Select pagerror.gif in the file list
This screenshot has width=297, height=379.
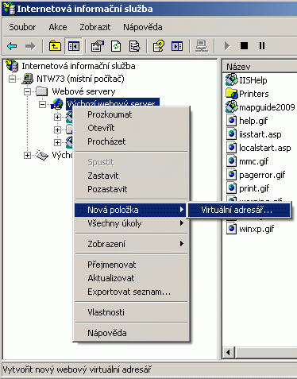tap(262, 175)
